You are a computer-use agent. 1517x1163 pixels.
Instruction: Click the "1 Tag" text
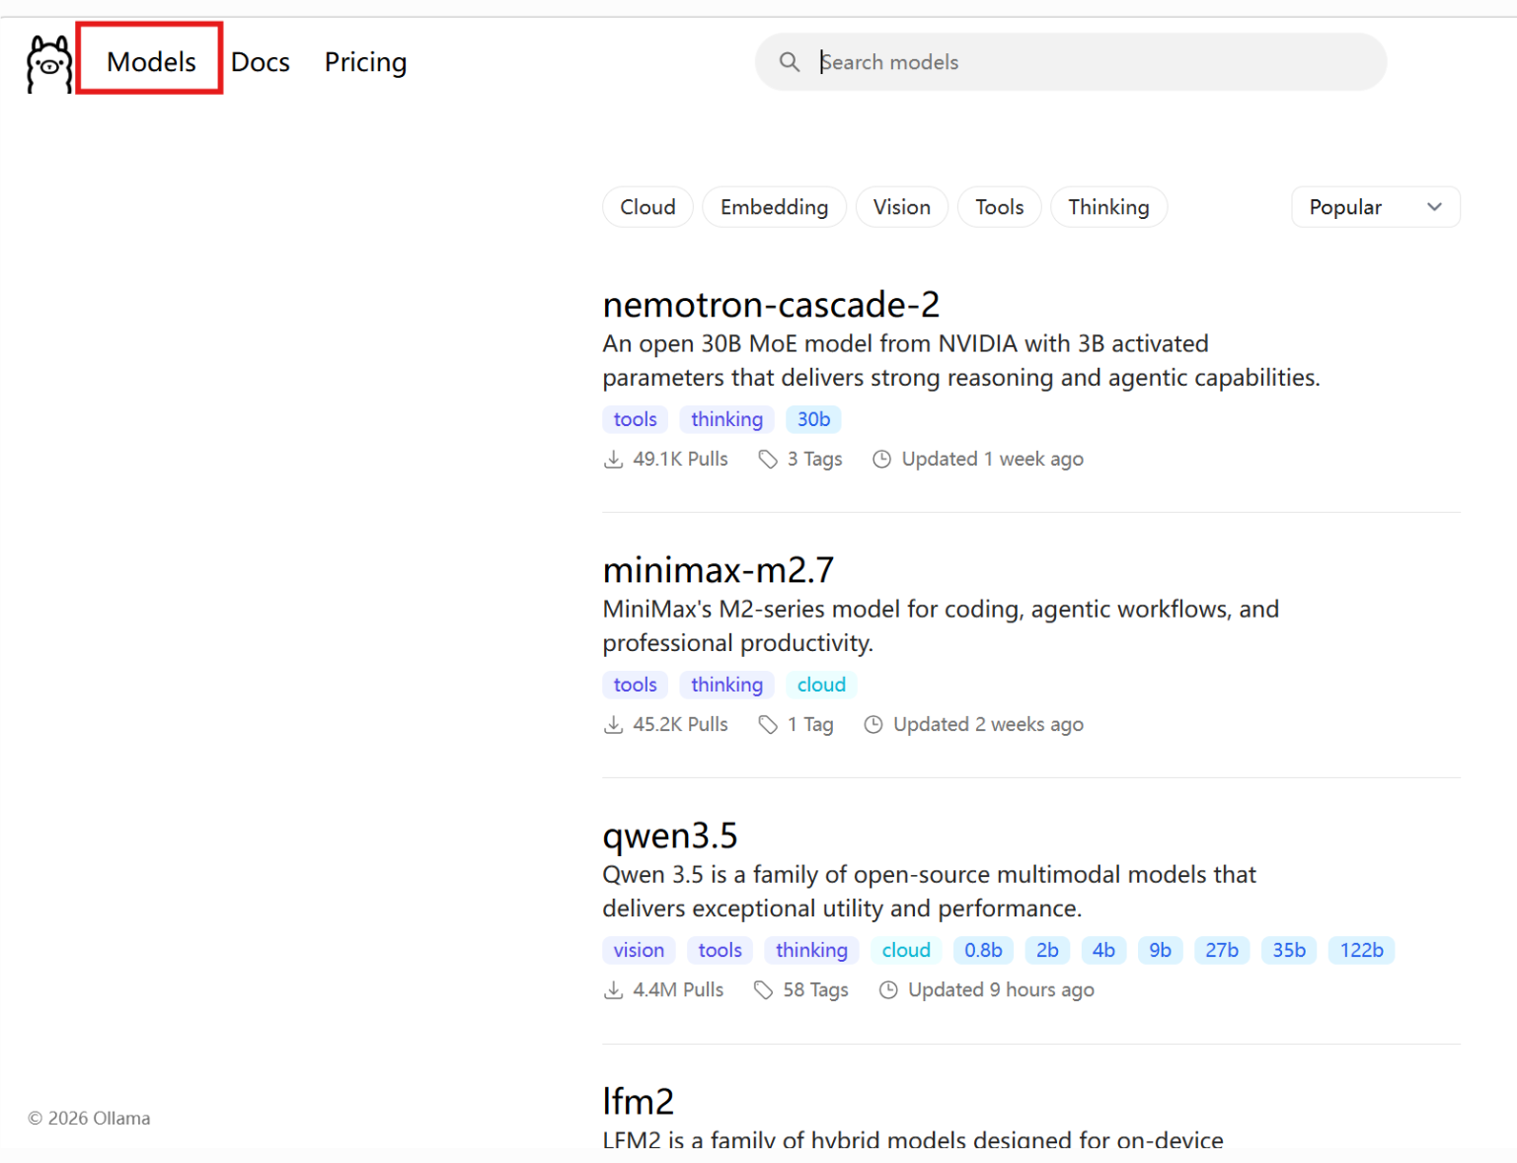tap(810, 725)
